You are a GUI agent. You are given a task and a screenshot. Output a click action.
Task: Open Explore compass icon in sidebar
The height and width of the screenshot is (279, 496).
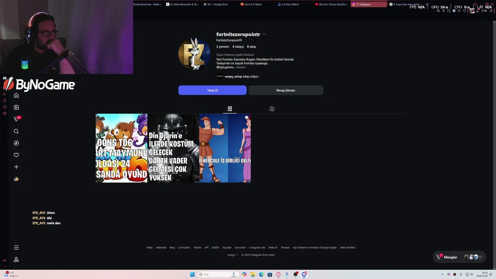tap(16, 143)
